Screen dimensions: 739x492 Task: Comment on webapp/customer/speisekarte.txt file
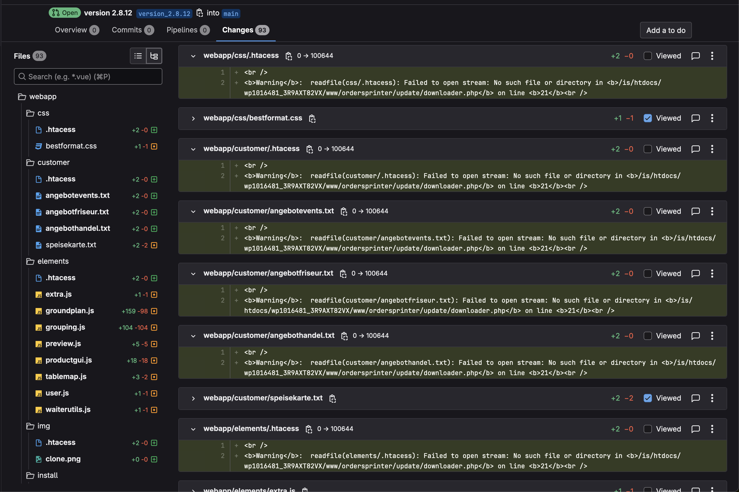pos(696,398)
